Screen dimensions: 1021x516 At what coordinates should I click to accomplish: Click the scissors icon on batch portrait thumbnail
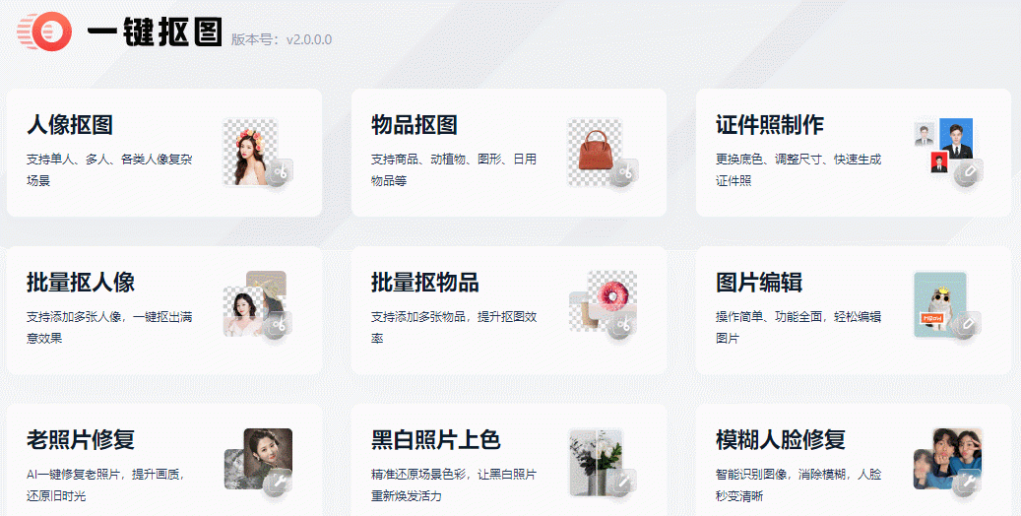[x=280, y=324]
